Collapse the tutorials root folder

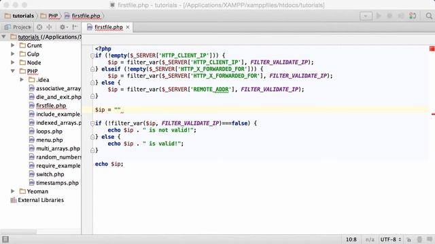point(3,37)
